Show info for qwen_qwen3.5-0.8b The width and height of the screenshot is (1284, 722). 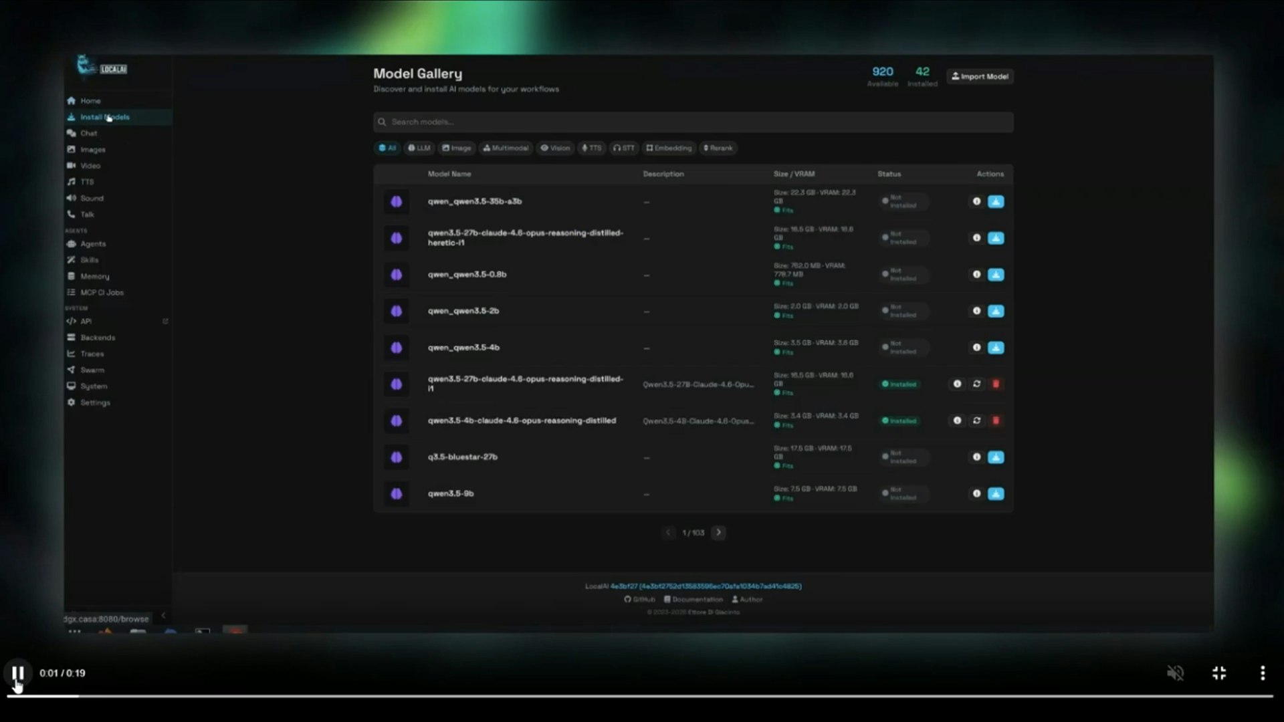(976, 275)
